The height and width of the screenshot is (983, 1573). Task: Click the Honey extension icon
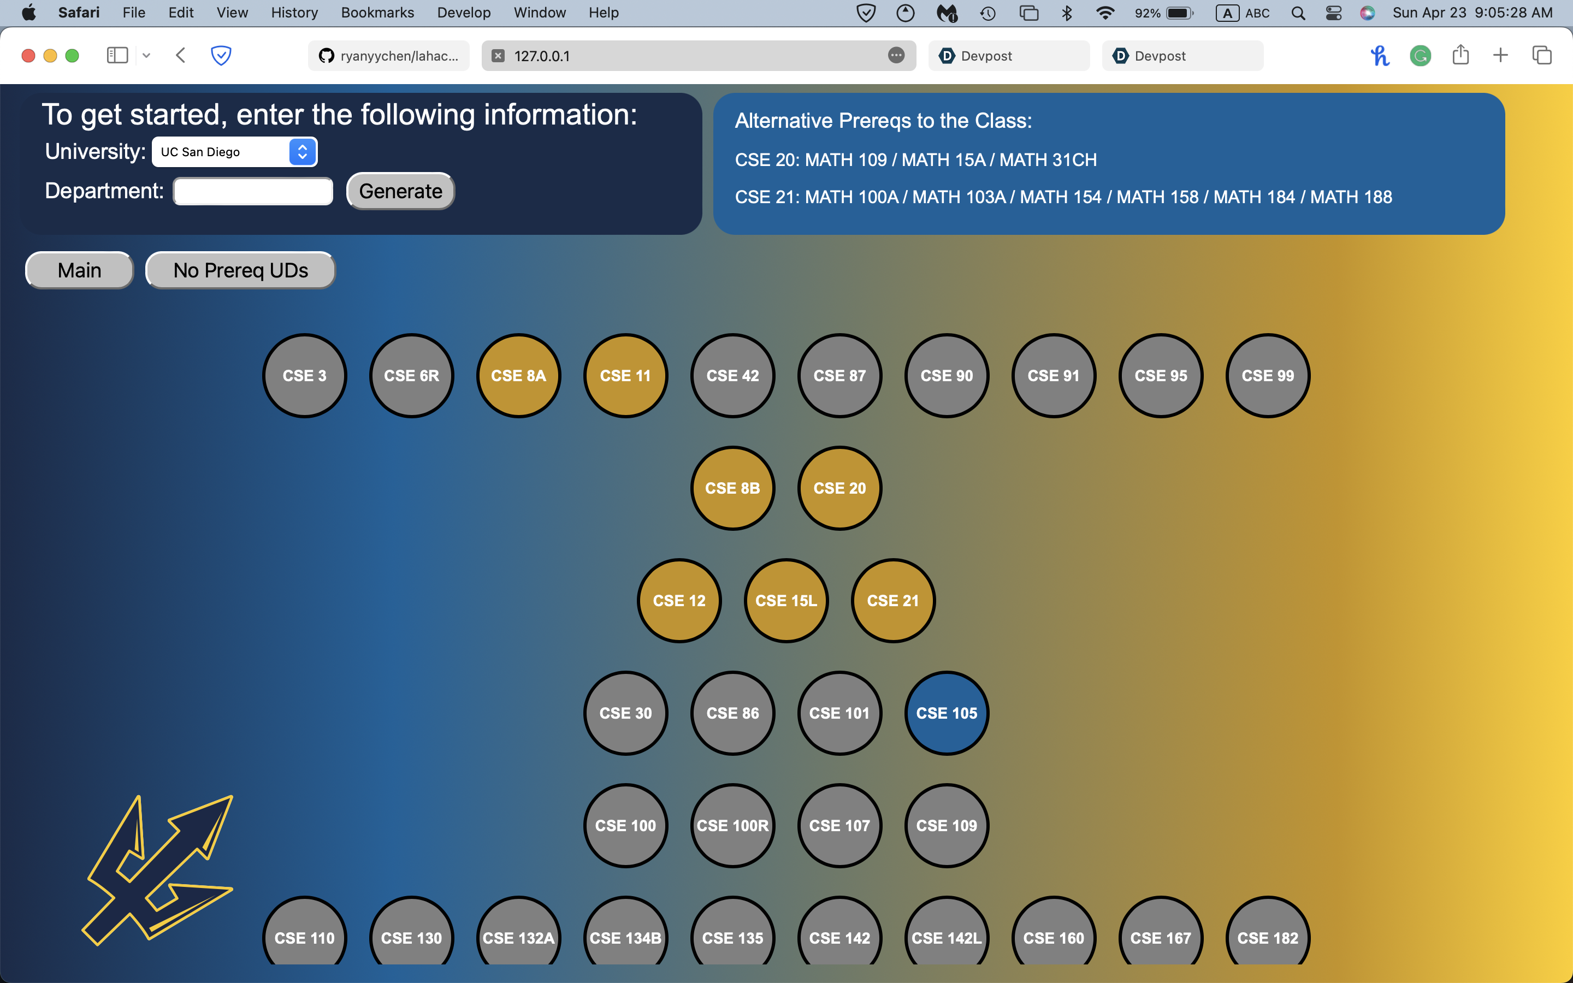pyautogui.click(x=1380, y=56)
